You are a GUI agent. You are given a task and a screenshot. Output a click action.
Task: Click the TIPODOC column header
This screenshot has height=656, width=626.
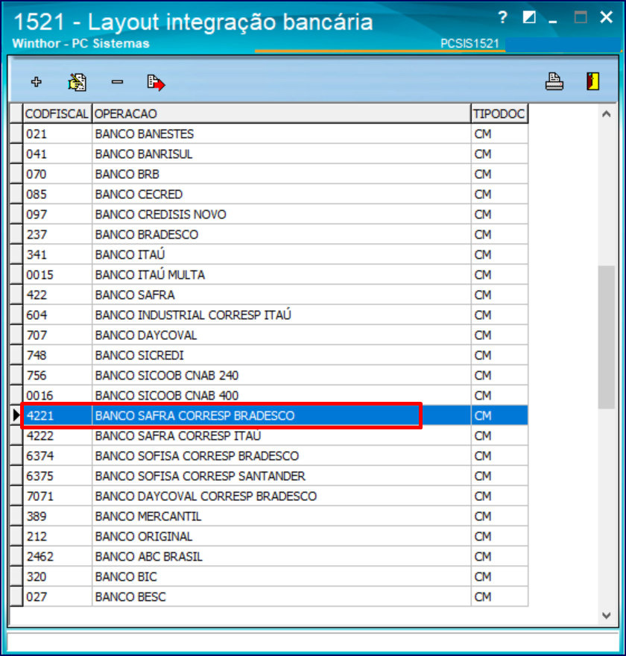click(x=499, y=114)
